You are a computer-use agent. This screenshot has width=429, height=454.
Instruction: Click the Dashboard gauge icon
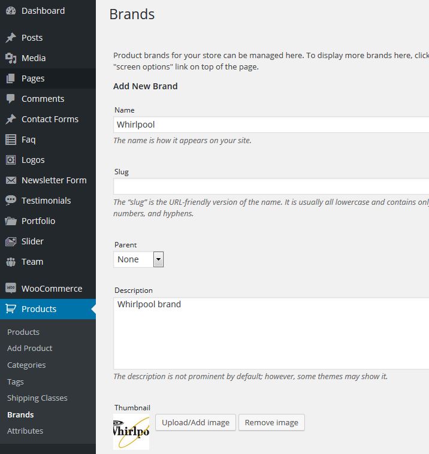pyautogui.click(x=11, y=11)
